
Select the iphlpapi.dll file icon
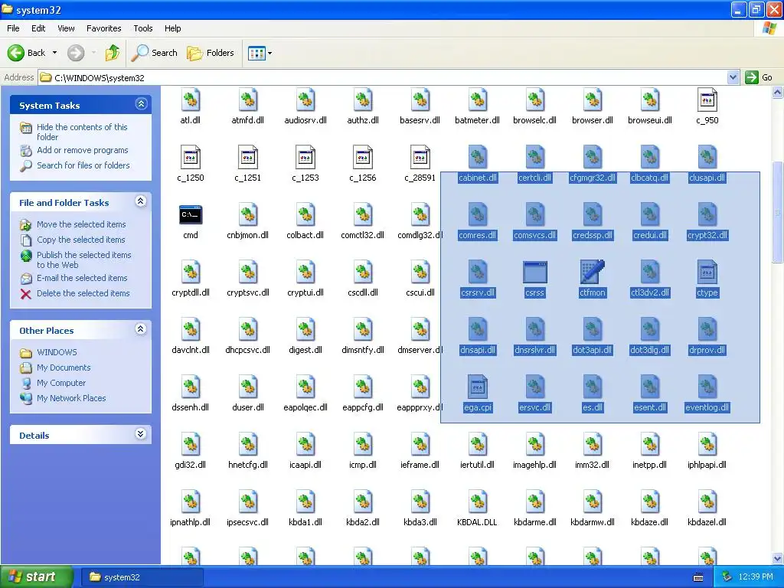point(707,444)
